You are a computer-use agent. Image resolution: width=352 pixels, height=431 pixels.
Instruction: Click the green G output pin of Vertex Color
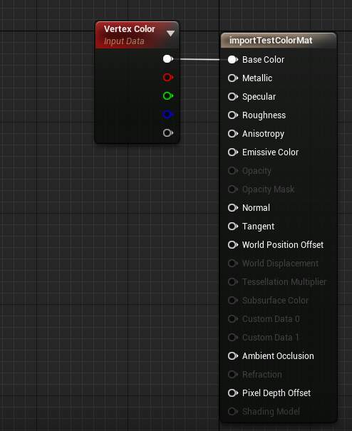tap(168, 96)
